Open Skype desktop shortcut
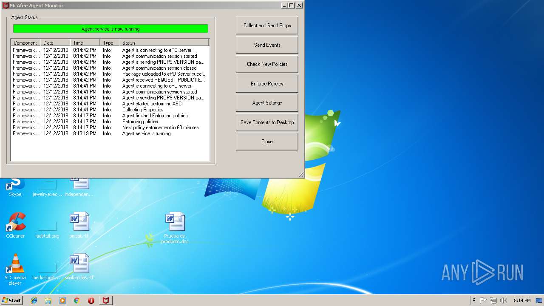544x306 pixels. pyautogui.click(x=15, y=187)
